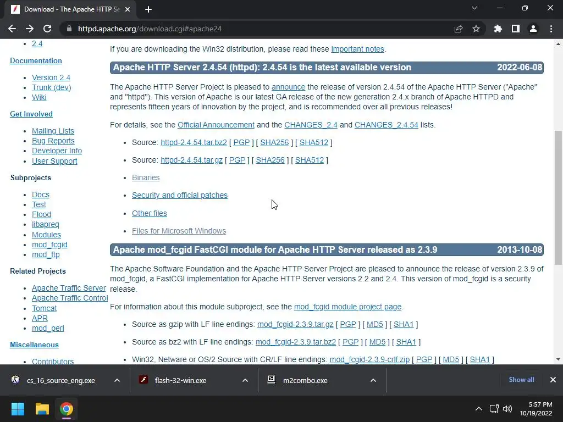Open the Tomcat related project link

(x=44, y=308)
